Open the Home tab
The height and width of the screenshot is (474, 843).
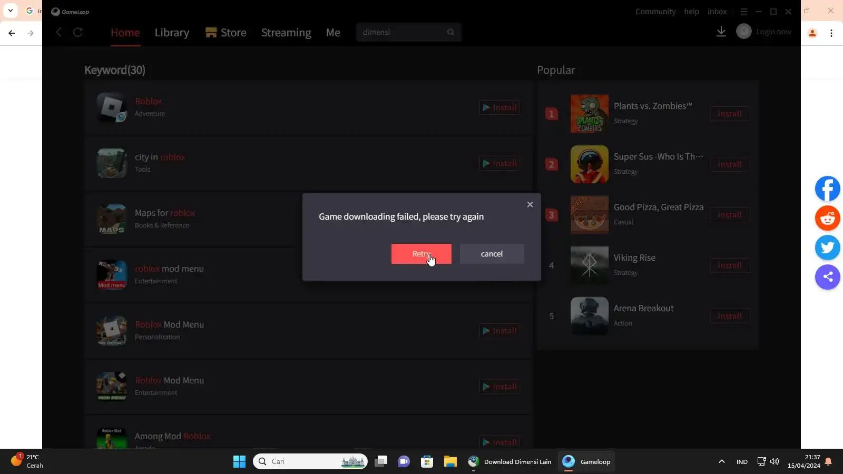(x=125, y=33)
